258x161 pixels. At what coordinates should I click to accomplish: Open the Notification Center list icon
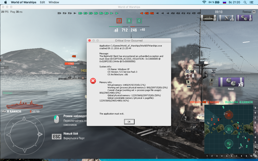tap(251, 2)
